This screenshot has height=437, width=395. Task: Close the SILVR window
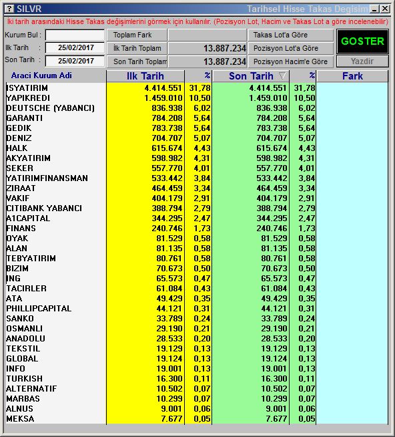coord(385,9)
